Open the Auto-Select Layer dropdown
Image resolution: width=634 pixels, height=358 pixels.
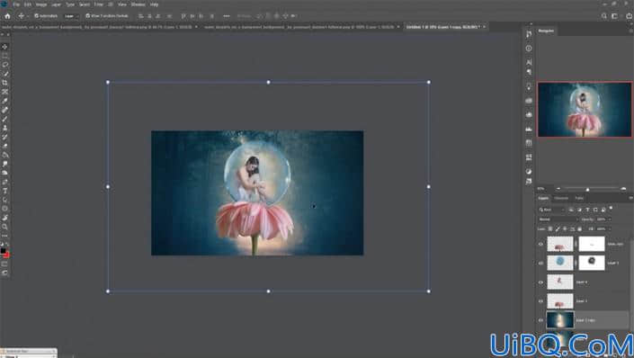click(71, 16)
